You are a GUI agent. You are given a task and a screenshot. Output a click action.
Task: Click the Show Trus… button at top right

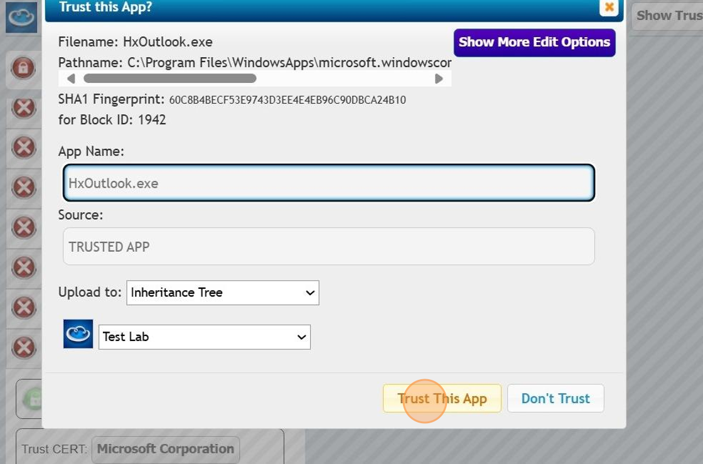coord(668,16)
